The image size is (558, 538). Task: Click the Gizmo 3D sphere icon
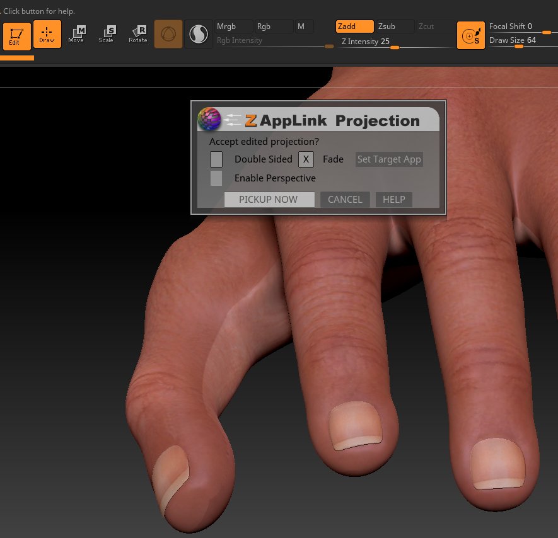168,34
